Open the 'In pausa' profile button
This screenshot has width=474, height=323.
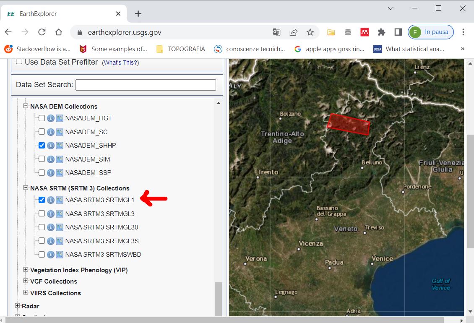pos(430,32)
